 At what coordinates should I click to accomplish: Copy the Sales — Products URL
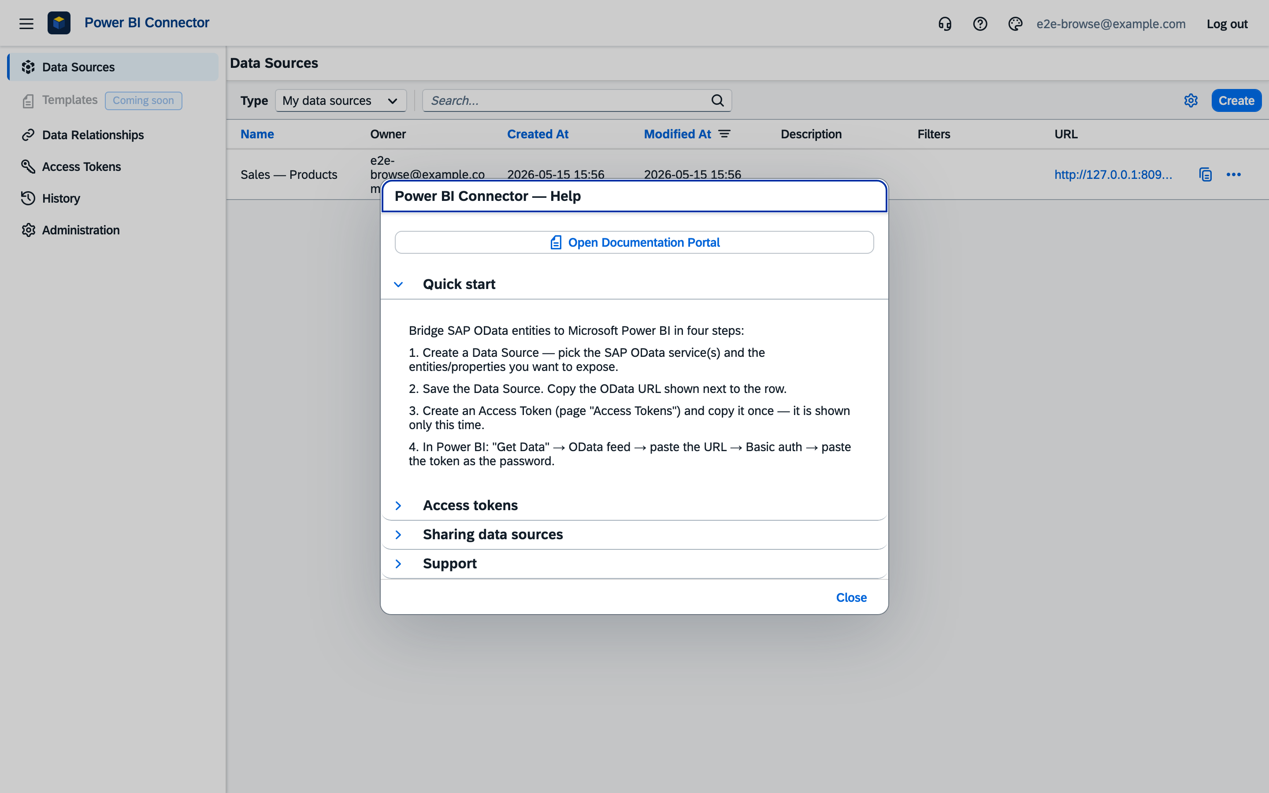pyautogui.click(x=1206, y=174)
